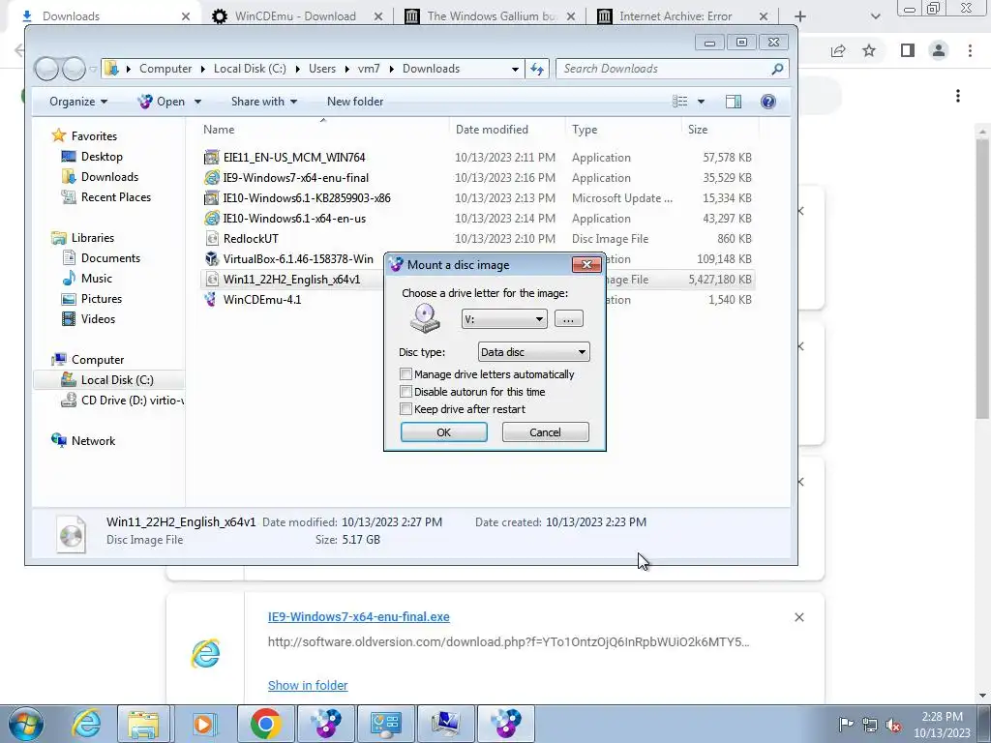Sort files by Size column
Viewport: 991px width, 743px height.
(x=698, y=130)
